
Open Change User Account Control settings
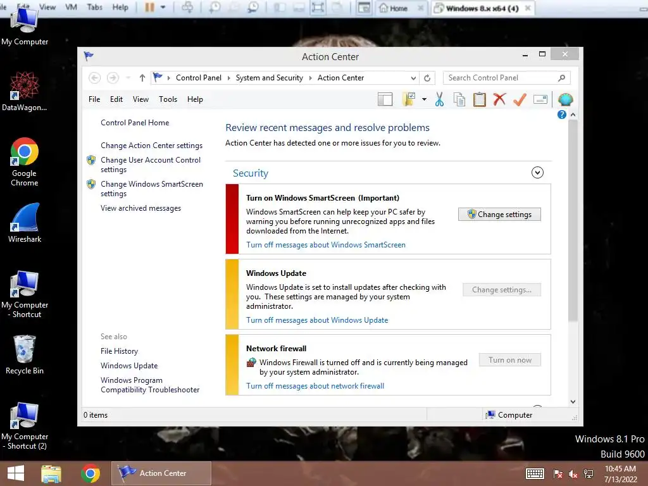[x=151, y=165]
